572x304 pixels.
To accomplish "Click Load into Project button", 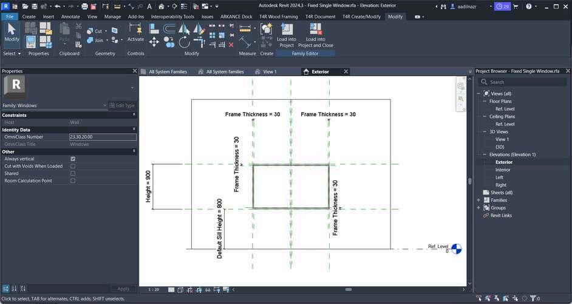I will tap(287, 35).
